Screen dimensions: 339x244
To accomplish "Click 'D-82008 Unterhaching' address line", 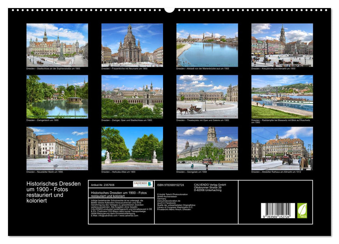I will pyautogui.click(x=207, y=190).
